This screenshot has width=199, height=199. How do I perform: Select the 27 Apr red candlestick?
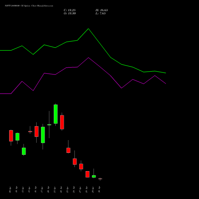(x=81, y=166)
